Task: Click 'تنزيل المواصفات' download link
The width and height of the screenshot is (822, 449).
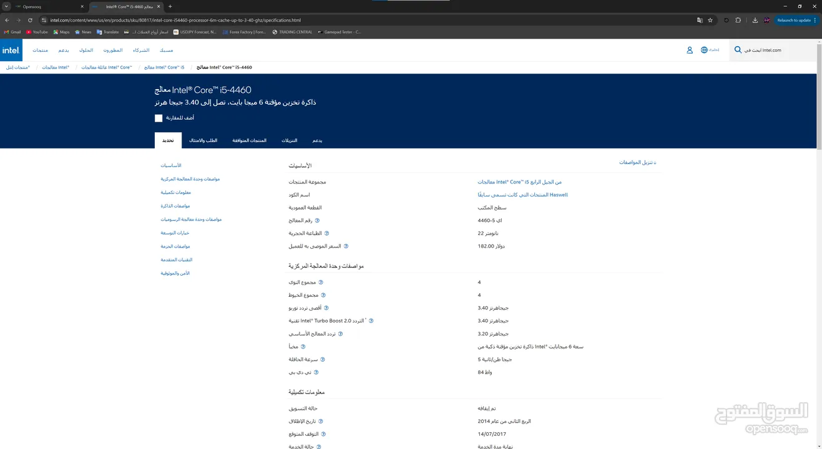Action: [638, 162]
